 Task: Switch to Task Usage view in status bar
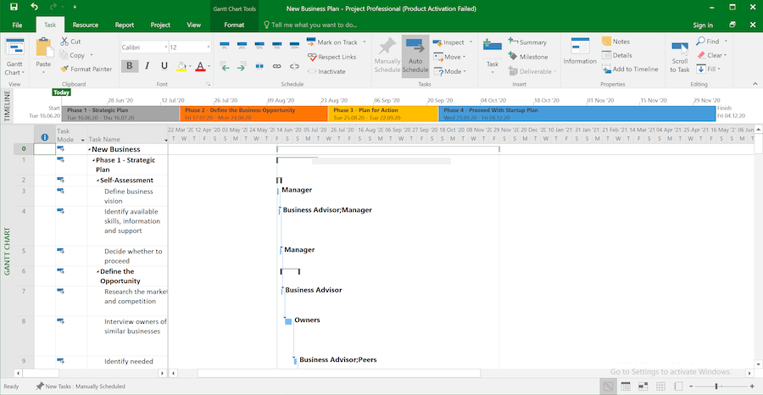coord(626,387)
